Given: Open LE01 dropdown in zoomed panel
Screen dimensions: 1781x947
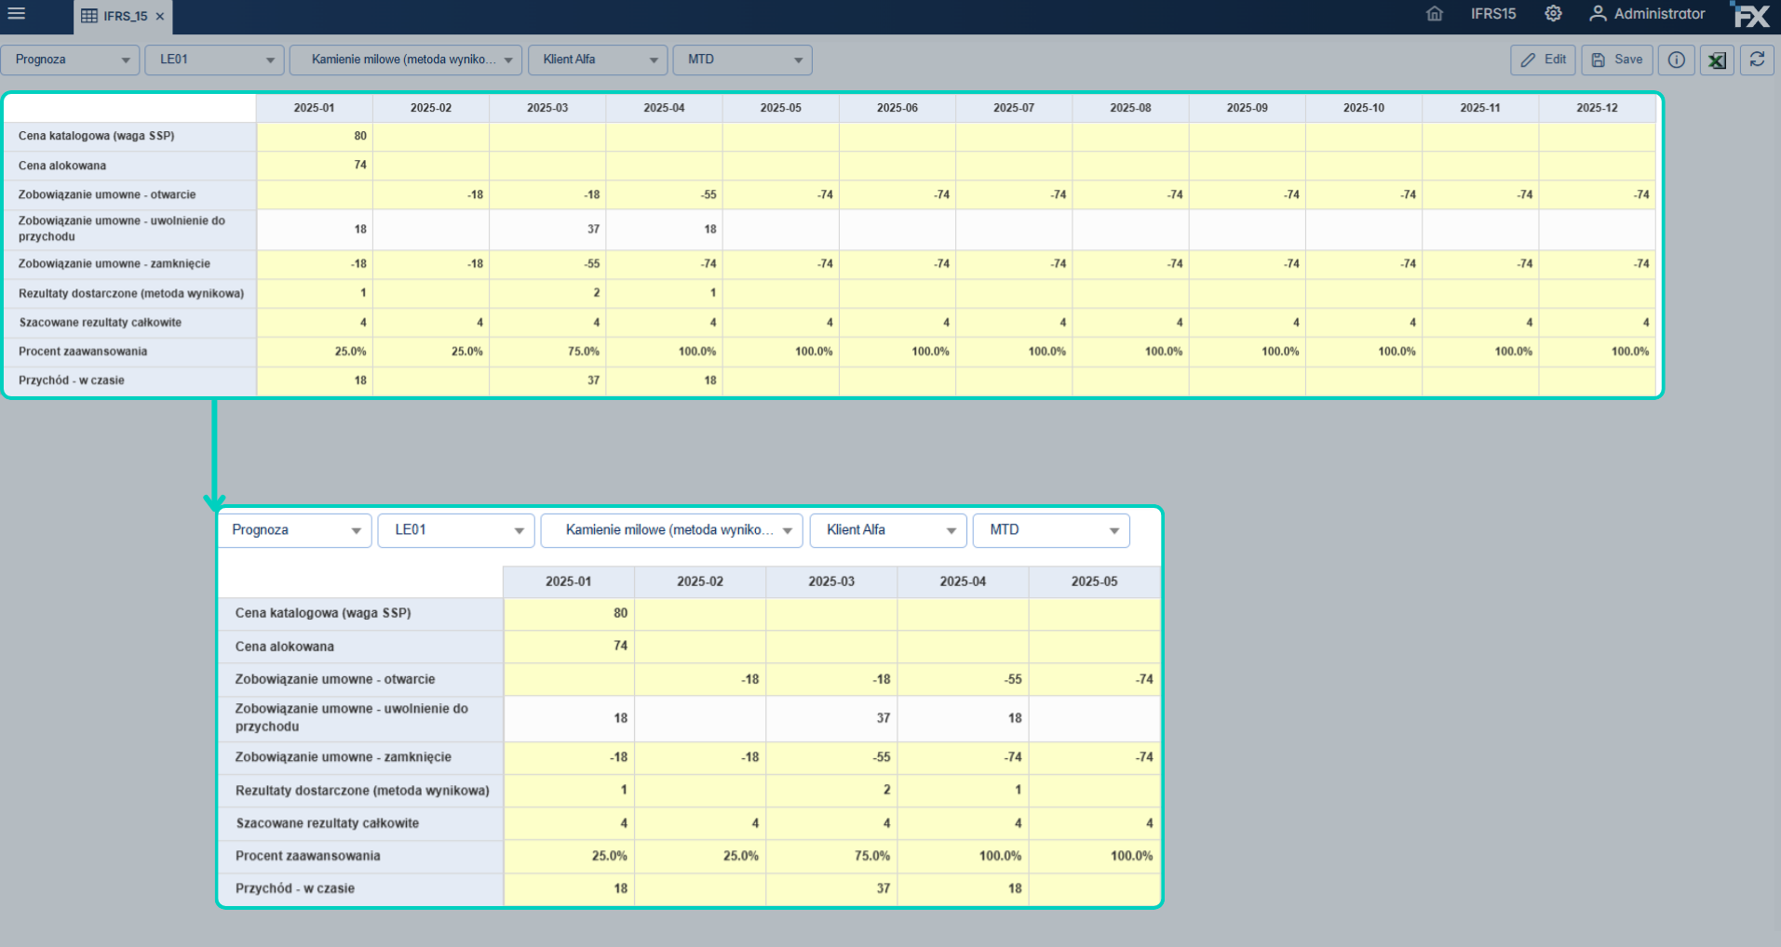Looking at the screenshot, I should tap(456, 530).
